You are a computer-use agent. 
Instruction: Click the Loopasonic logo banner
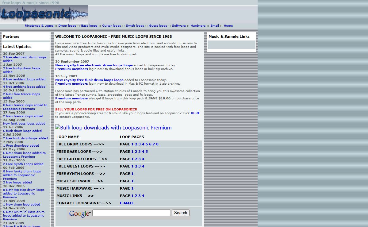[44, 14]
